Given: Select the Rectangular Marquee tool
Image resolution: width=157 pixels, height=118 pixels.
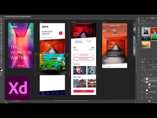Looking at the screenshot, I should click(x=1, y=21).
